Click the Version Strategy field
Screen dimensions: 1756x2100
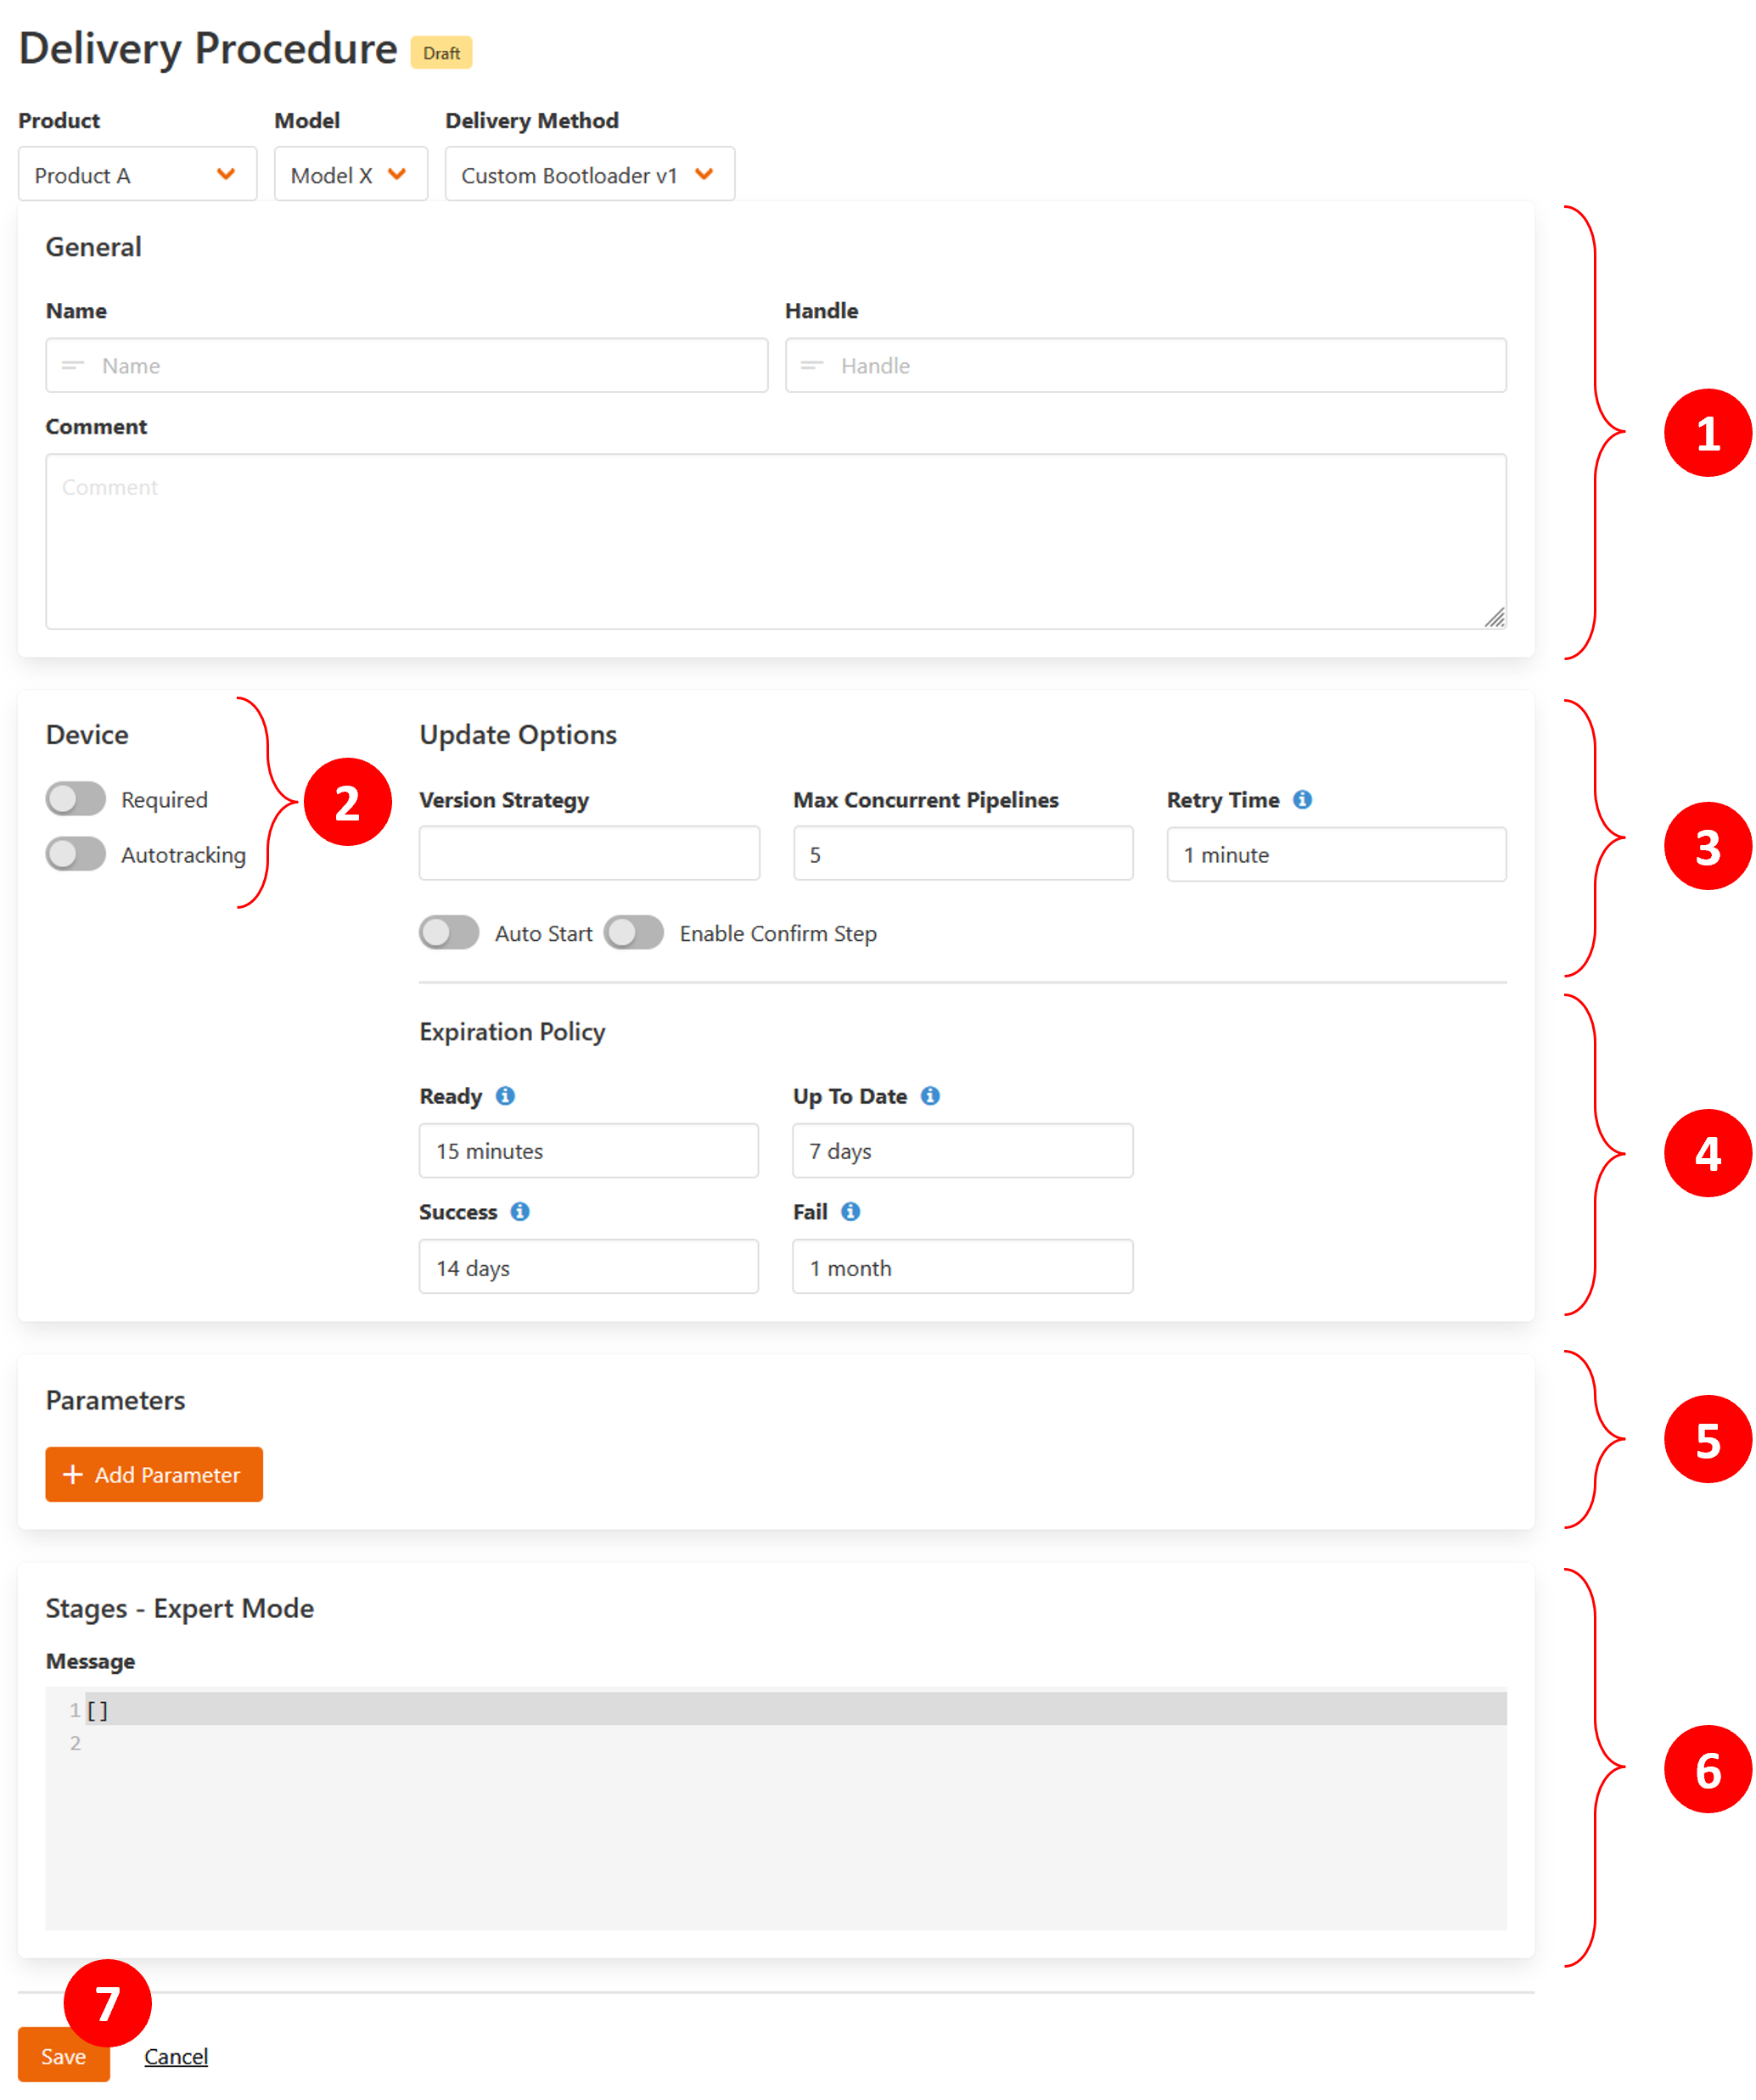pyautogui.click(x=589, y=853)
